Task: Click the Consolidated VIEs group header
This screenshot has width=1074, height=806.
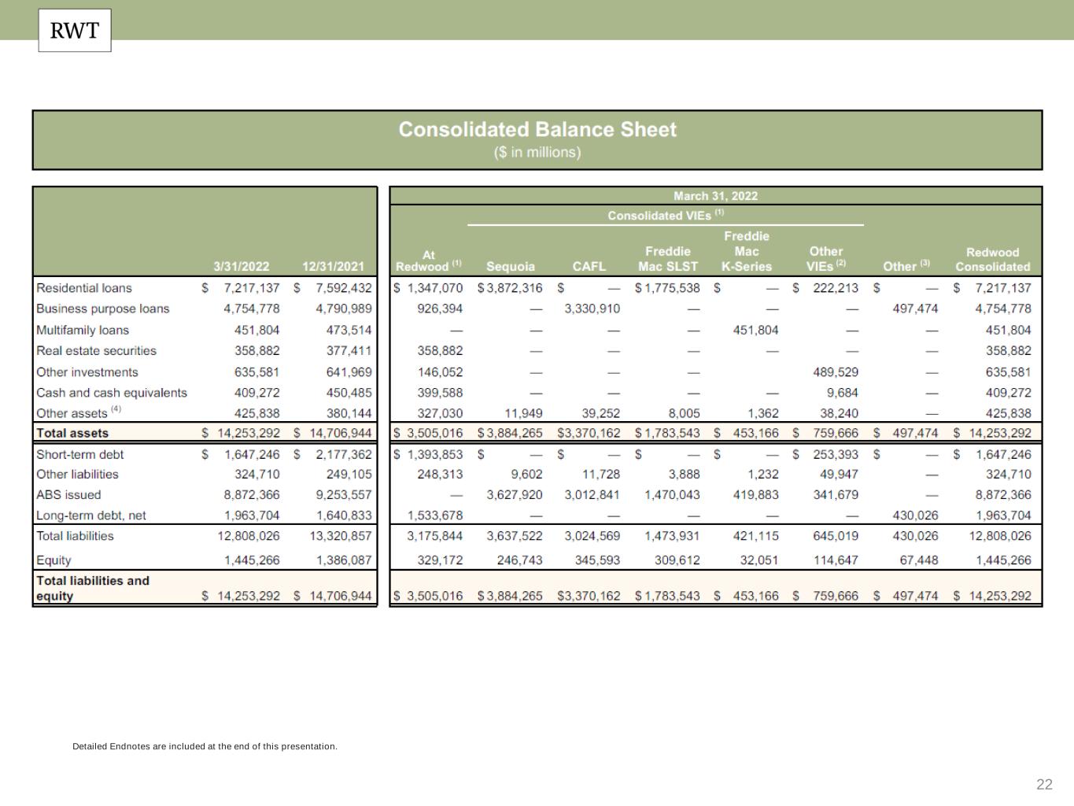Action: point(666,215)
